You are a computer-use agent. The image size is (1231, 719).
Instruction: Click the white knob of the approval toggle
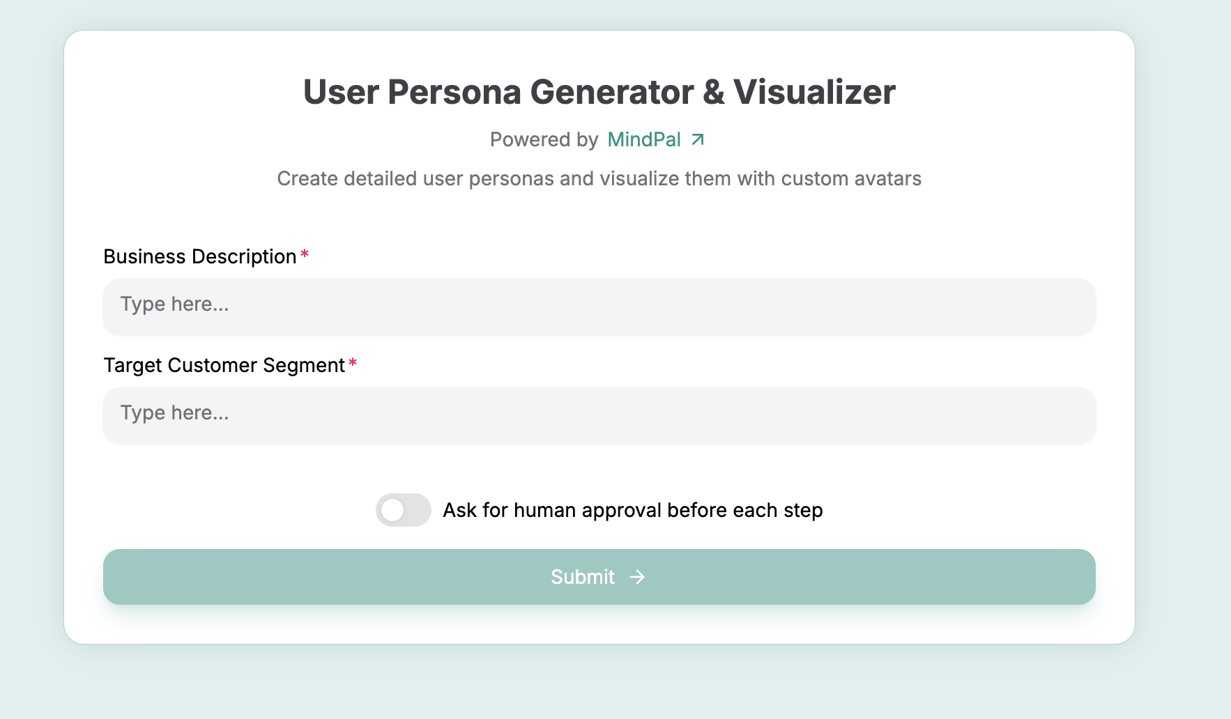(393, 510)
